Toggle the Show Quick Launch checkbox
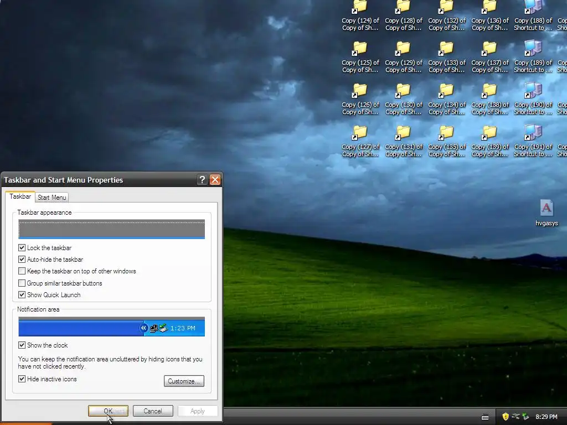 click(x=22, y=294)
